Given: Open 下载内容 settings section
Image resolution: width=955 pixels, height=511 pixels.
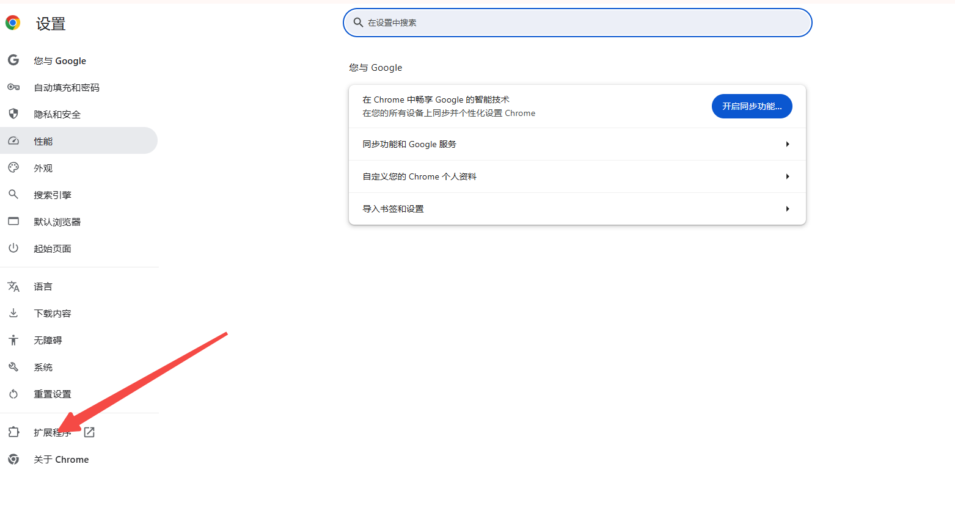Looking at the screenshot, I should tap(79, 313).
